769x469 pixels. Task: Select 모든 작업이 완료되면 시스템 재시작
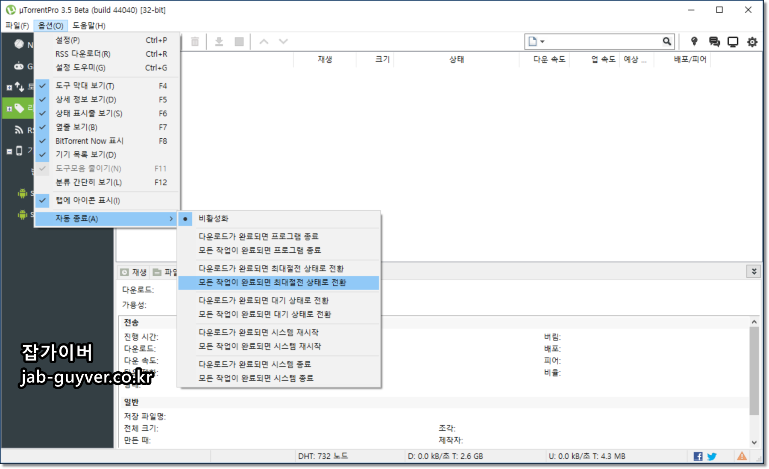click(279, 346)
